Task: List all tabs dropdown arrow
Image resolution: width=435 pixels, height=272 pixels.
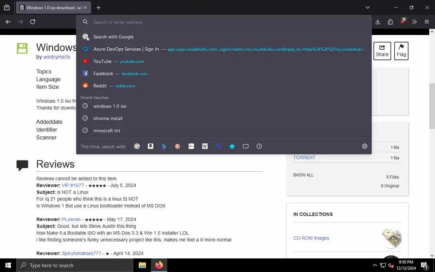Action: pos(368,7)
